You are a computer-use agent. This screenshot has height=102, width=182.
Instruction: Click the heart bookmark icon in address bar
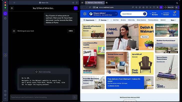coord(154,7)
